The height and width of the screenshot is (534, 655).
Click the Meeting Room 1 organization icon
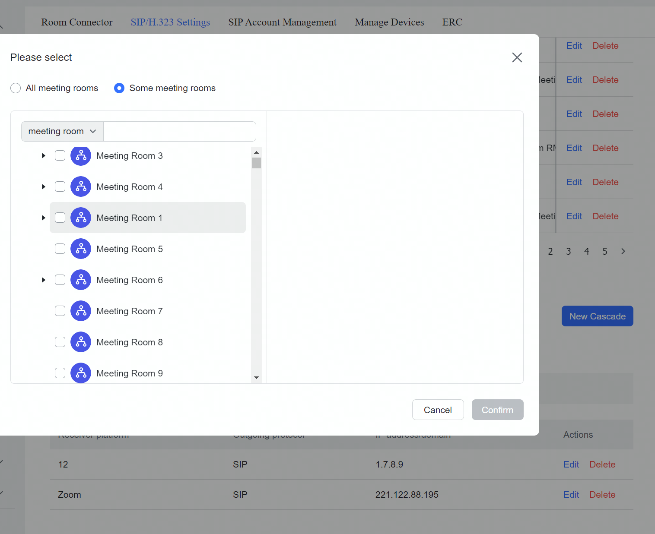tap(81, 218)
